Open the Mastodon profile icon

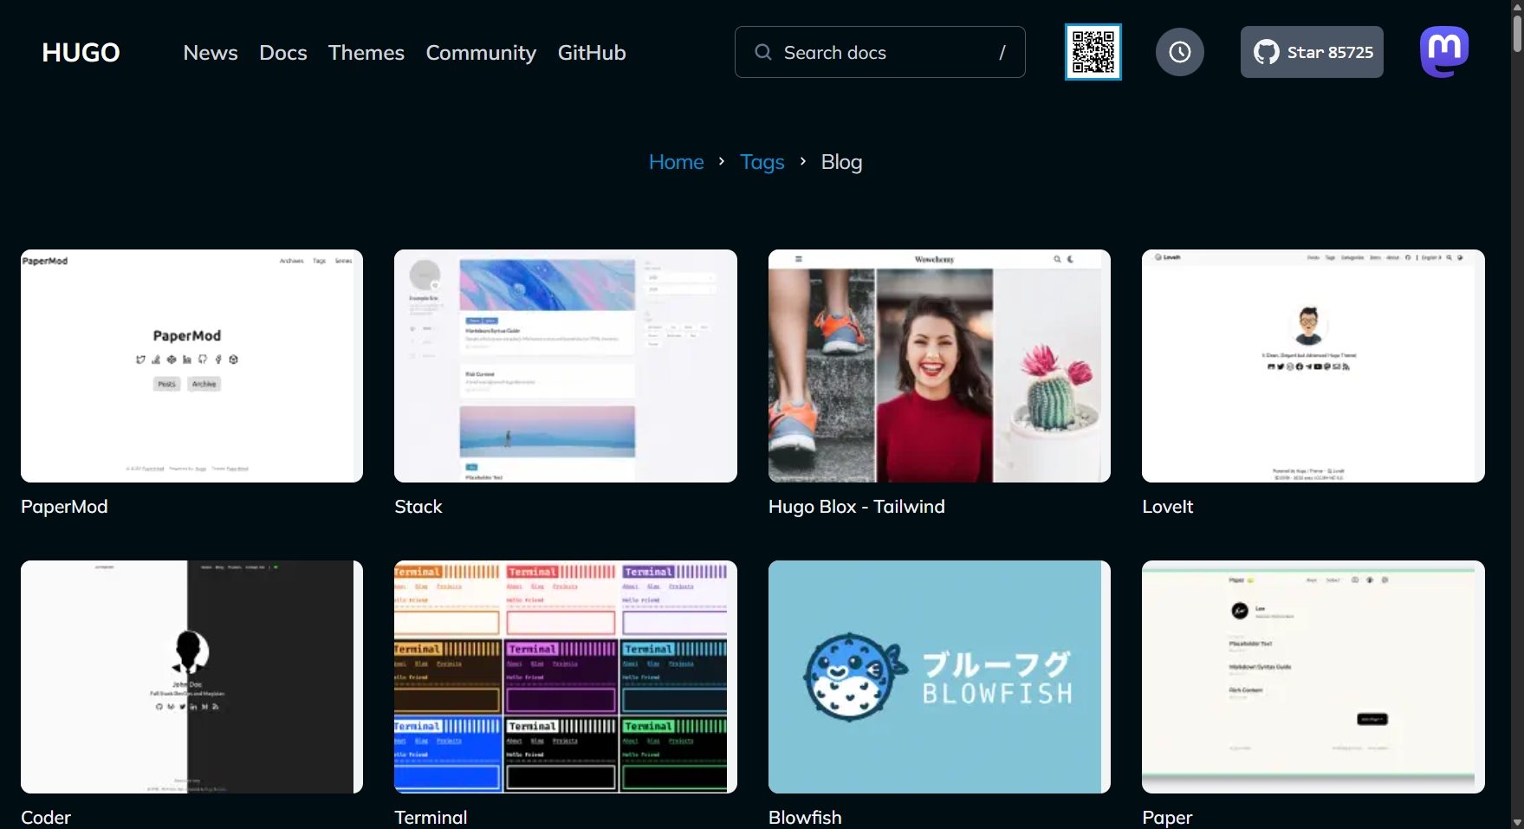click(x=1443, y=51)
